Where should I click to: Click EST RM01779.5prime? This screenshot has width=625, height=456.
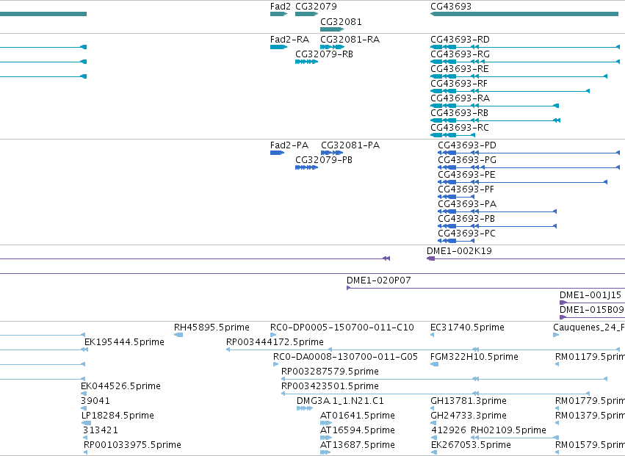590,402
